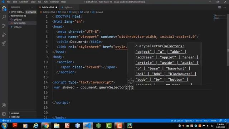Open the File menu
The image size is (229, 129).
(x=9, y=2)
